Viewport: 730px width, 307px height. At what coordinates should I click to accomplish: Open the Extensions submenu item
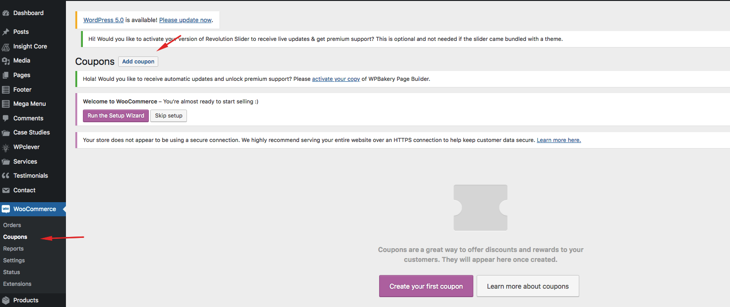[x=17, y=284]
